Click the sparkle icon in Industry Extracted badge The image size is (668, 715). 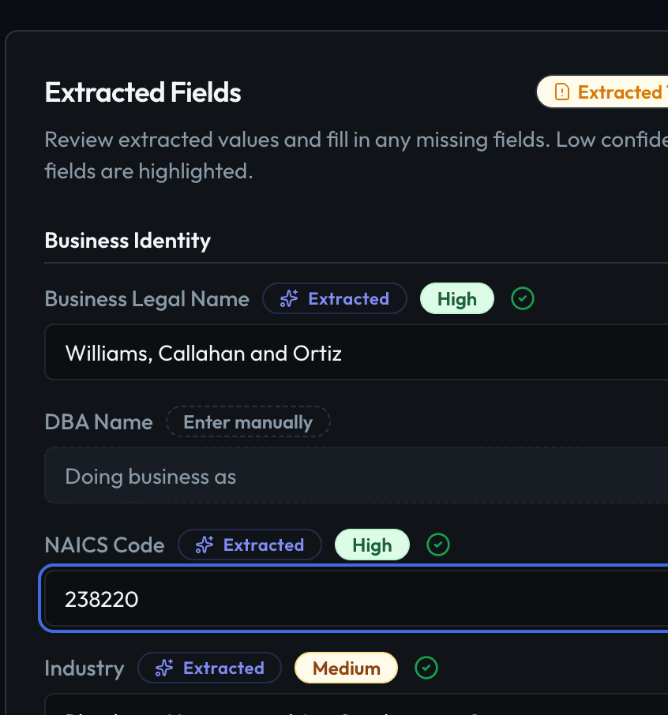[x=164, y=668]
